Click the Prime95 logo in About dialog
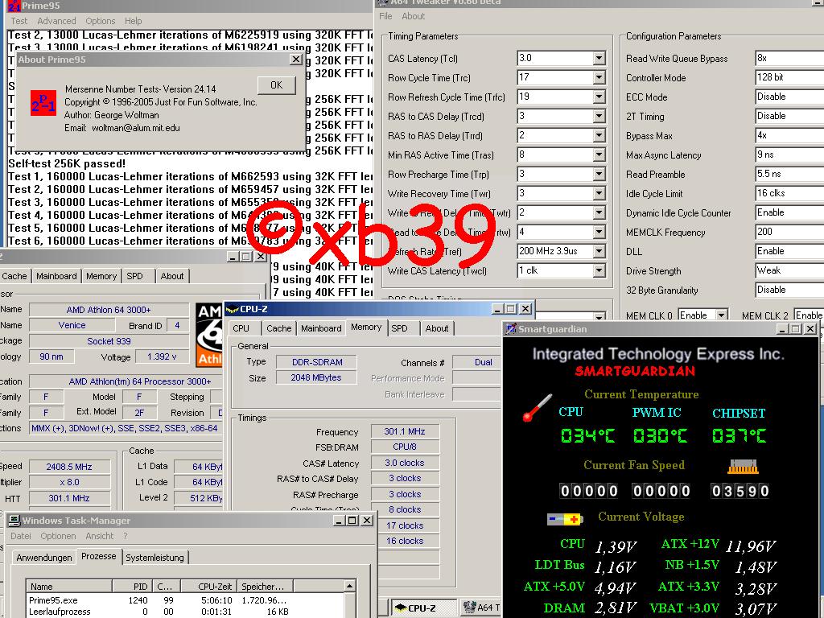Viewport: 824px width, 618px height. tap(43, 102)
